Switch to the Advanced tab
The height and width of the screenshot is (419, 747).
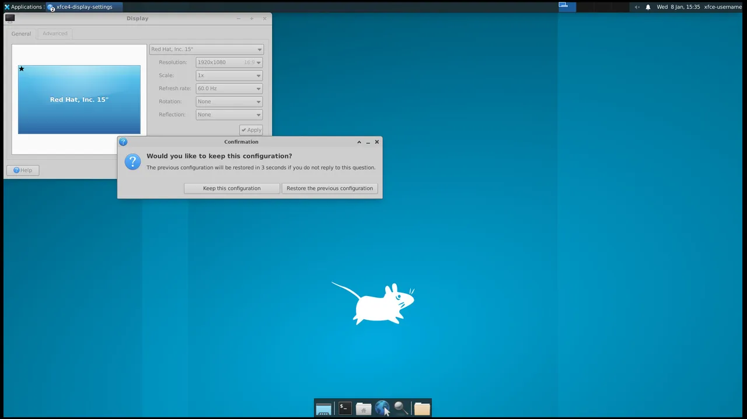click(55, 34)
